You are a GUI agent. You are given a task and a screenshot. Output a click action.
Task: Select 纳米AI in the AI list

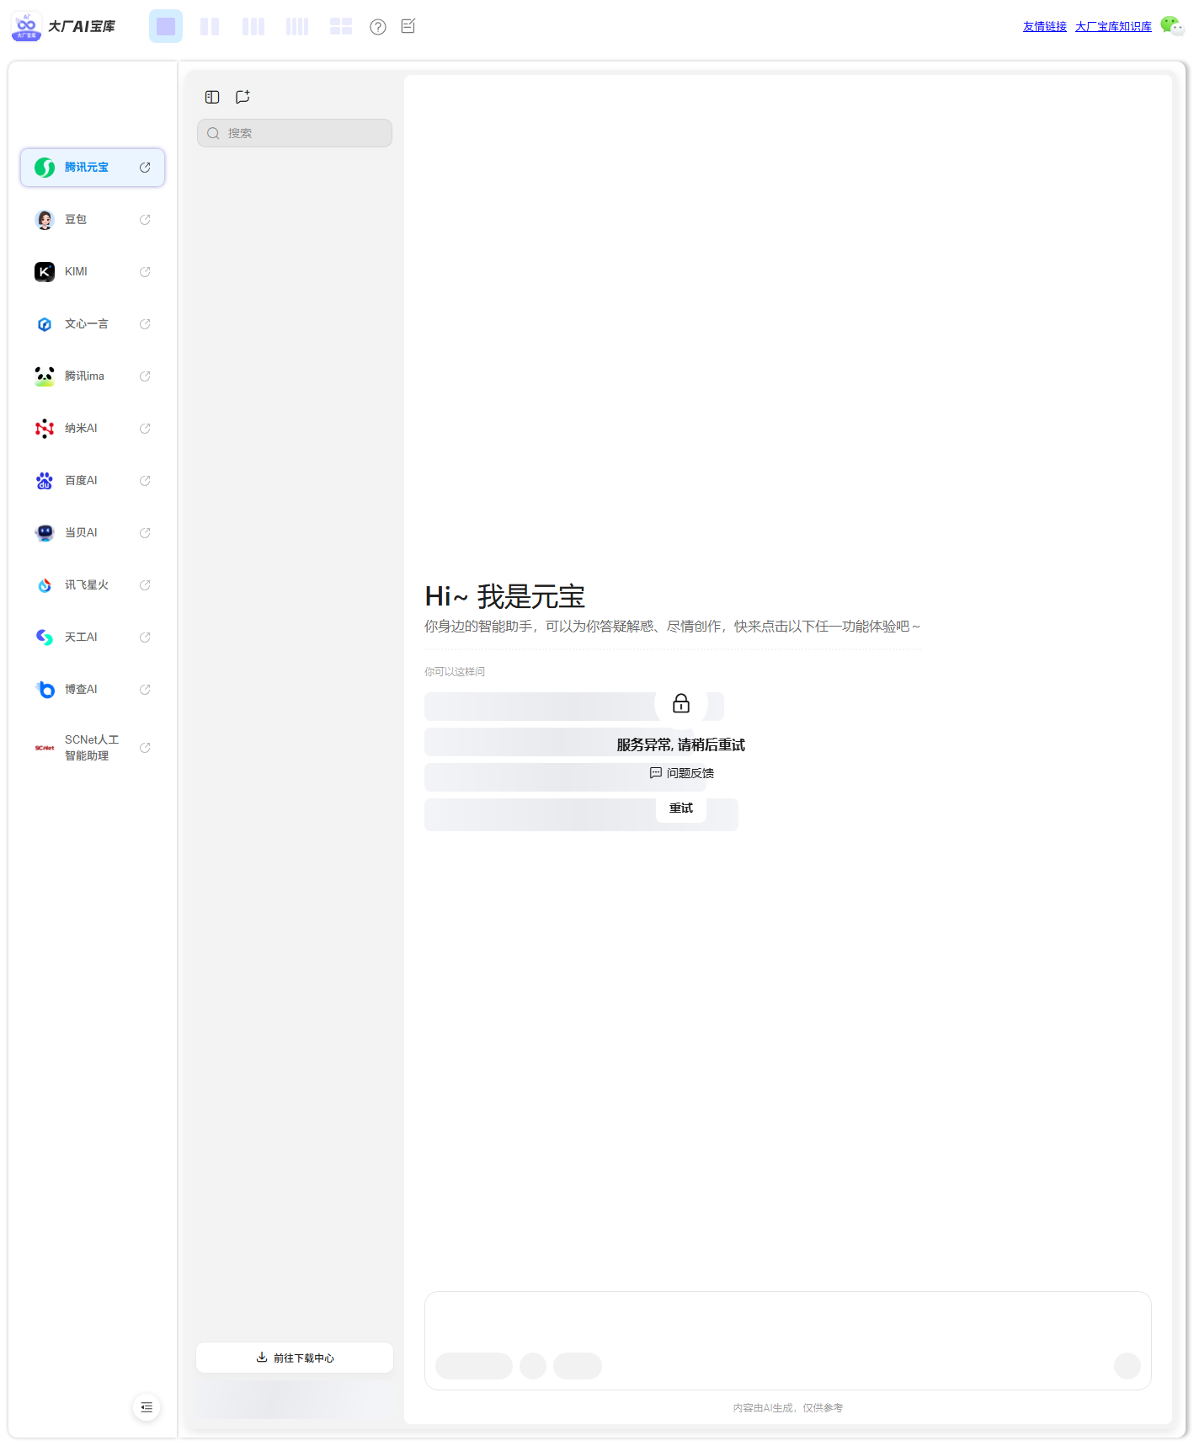tap(93, 429)
